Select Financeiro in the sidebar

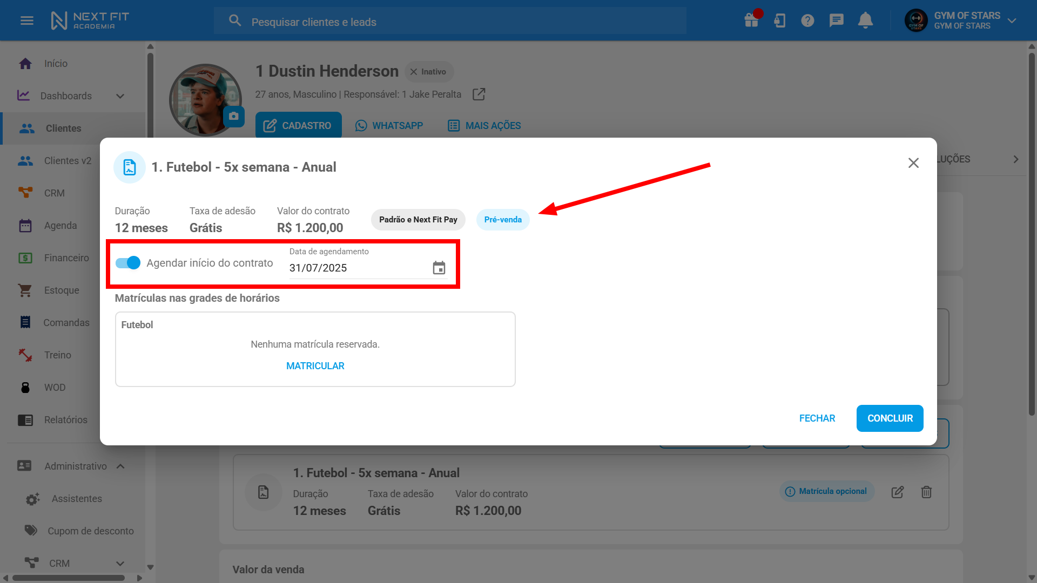click(x=66, y=258)
